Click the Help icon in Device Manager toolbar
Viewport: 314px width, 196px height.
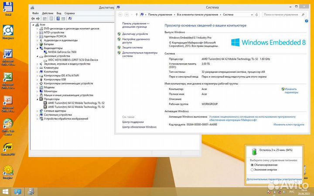[x=57, y=19]
